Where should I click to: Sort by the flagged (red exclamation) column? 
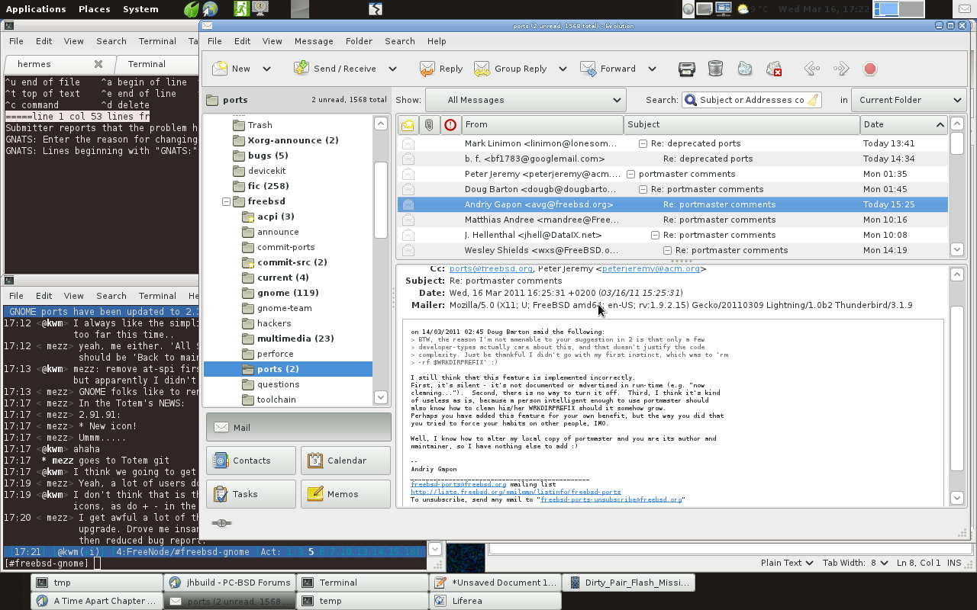pos(450,124)
